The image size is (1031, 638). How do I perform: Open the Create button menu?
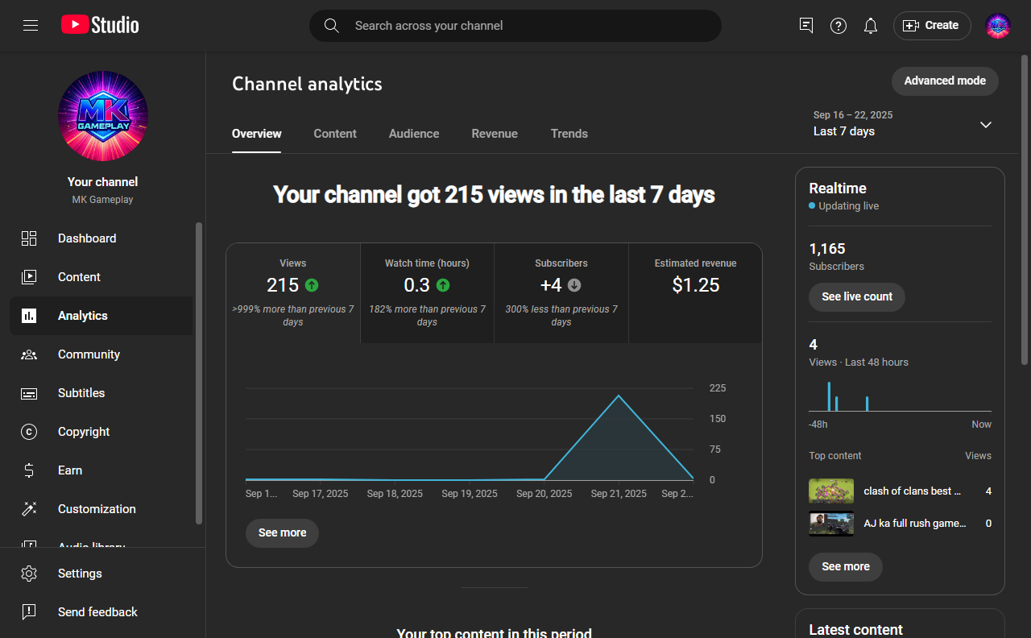pyautogui.click(x=932, y=26)
